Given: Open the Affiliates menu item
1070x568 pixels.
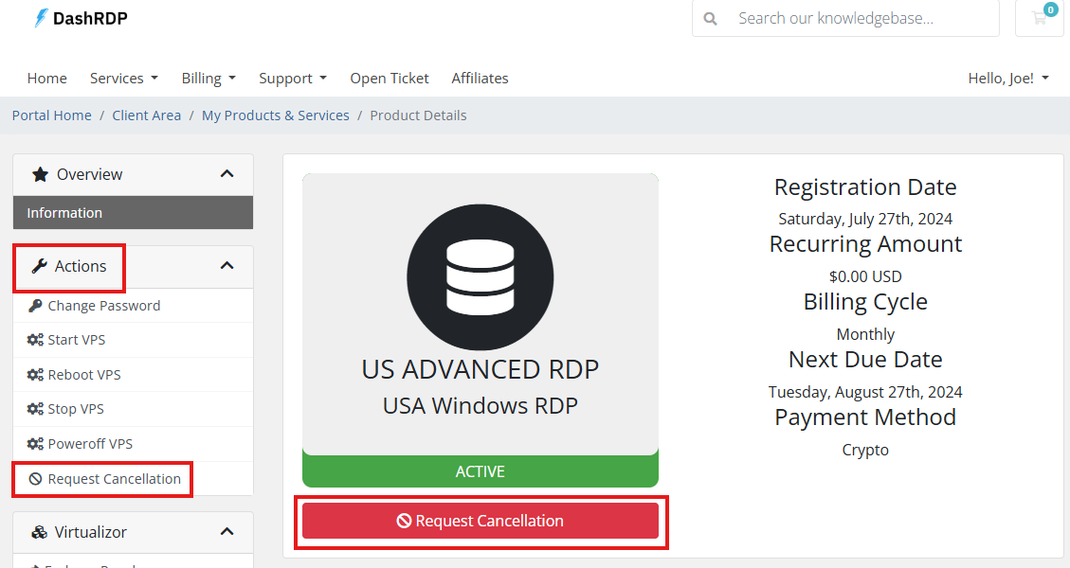Looking at the screenshot, I should click(x=480, y=79).
